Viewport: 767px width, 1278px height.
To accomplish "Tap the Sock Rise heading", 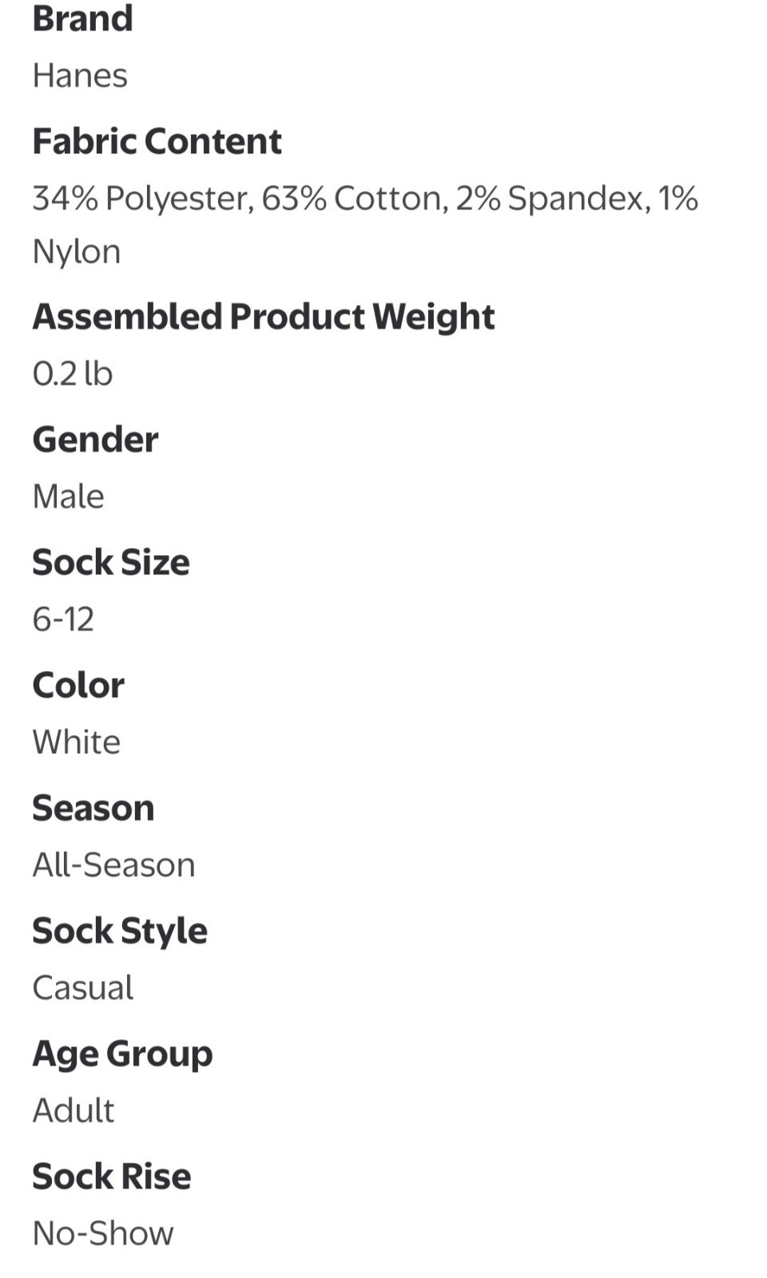I will coord(112,1177).
